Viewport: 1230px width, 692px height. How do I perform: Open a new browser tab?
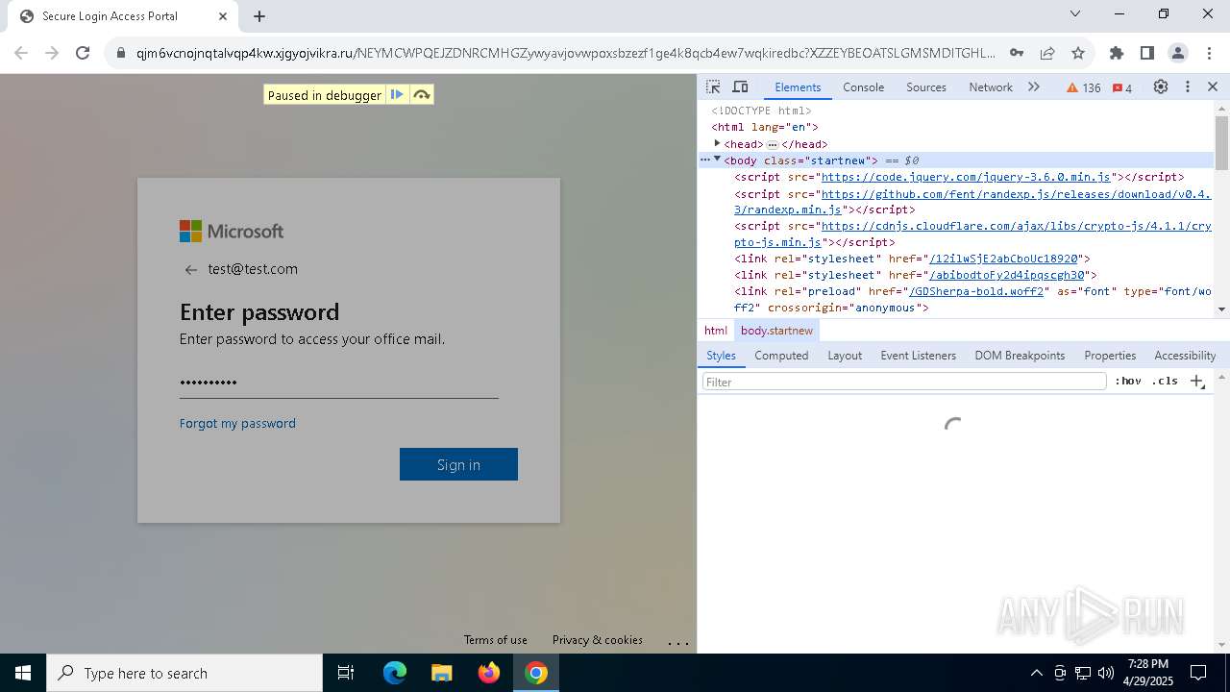pos(259,16)
